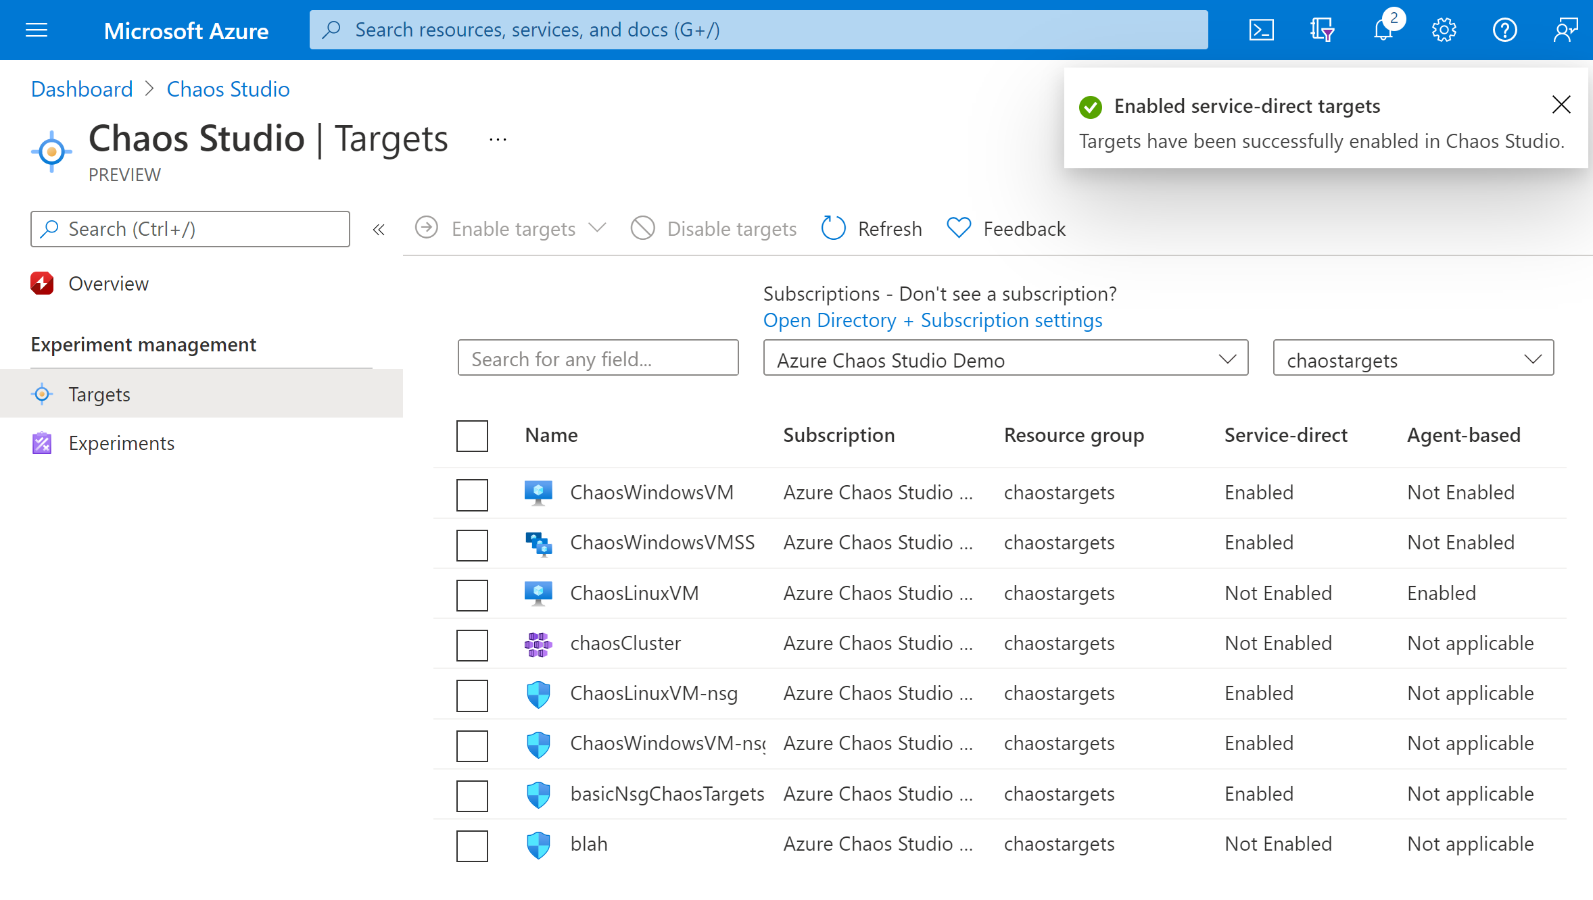
Task: Click the VMSS icon next to ChaosWindowsVMSS
Action: pyautogui.click(x=540, y=543)
